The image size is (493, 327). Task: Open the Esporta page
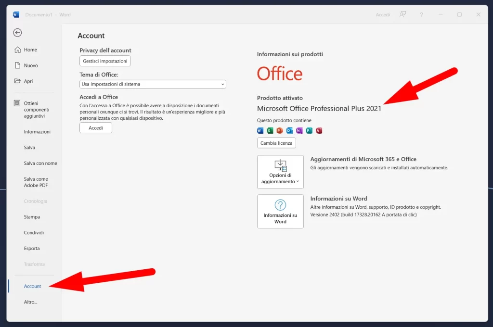[x=32, y=248]
